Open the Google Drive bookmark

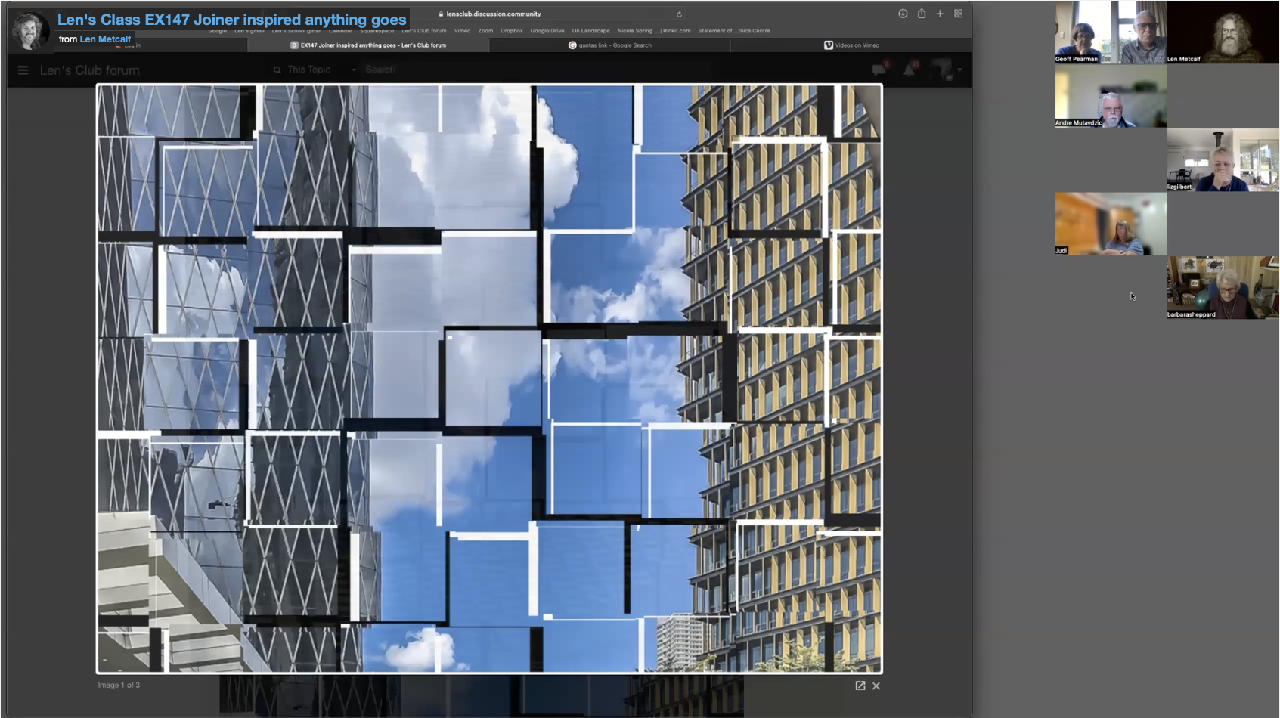tap(547, 31)
